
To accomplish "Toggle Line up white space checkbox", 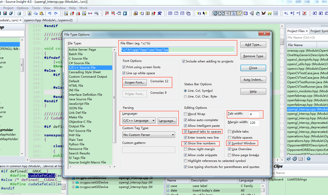I will coord(124,73).
